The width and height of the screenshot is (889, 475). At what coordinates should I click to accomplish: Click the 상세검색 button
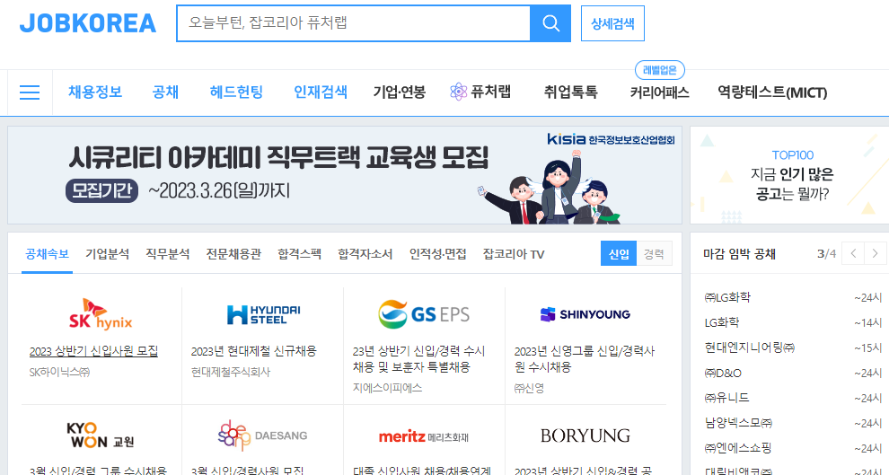[612, 23]
